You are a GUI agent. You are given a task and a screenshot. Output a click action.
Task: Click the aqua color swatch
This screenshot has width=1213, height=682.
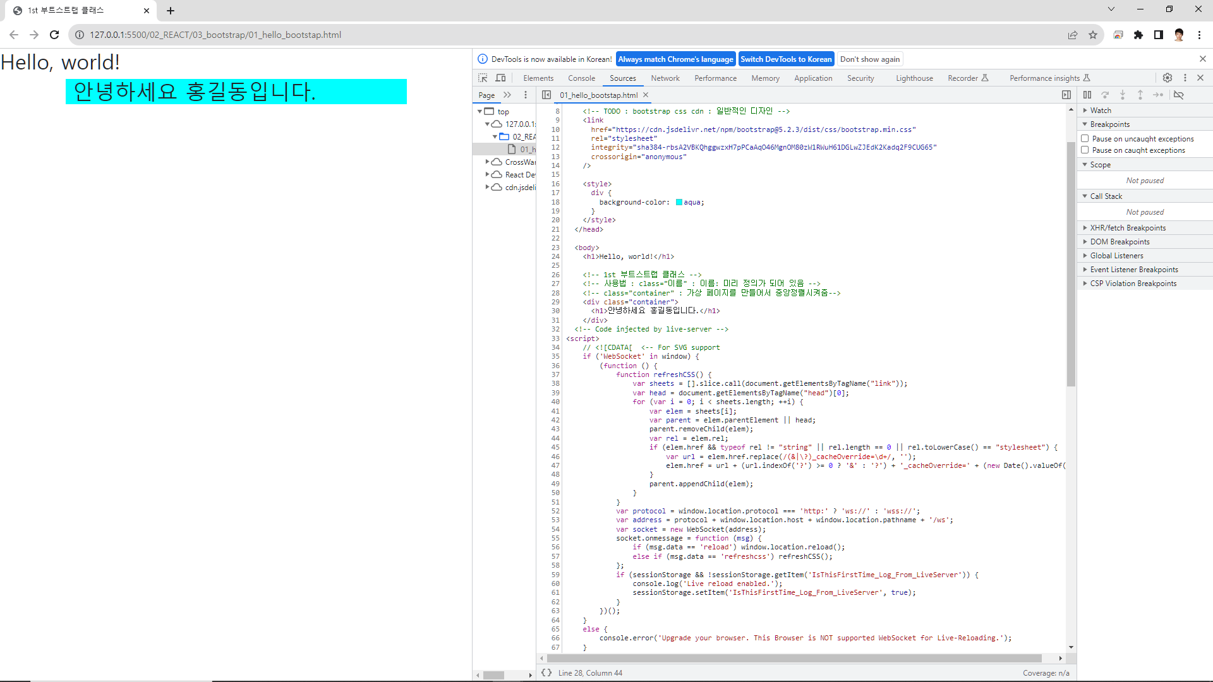(x=679, y=202)
